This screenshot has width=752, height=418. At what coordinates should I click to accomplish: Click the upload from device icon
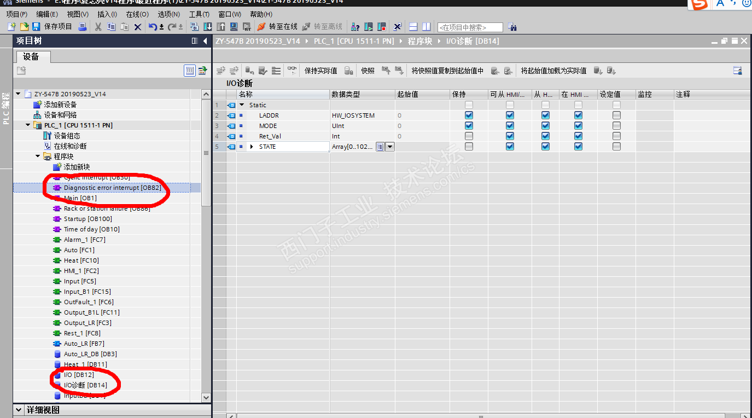click(221, 27)
